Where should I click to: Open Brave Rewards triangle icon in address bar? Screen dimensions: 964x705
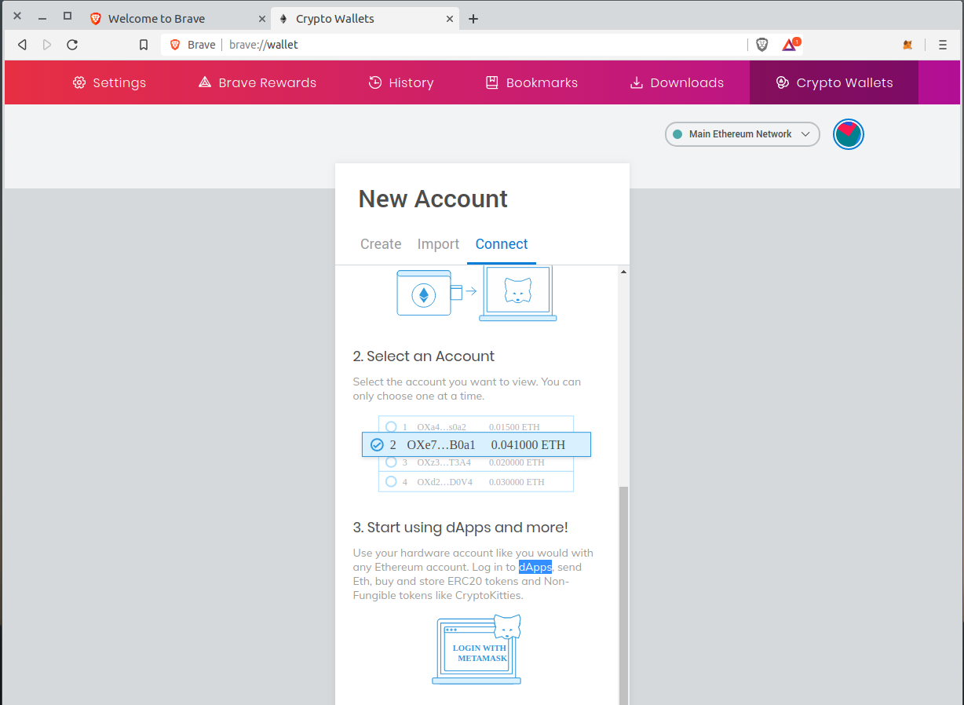790,45
